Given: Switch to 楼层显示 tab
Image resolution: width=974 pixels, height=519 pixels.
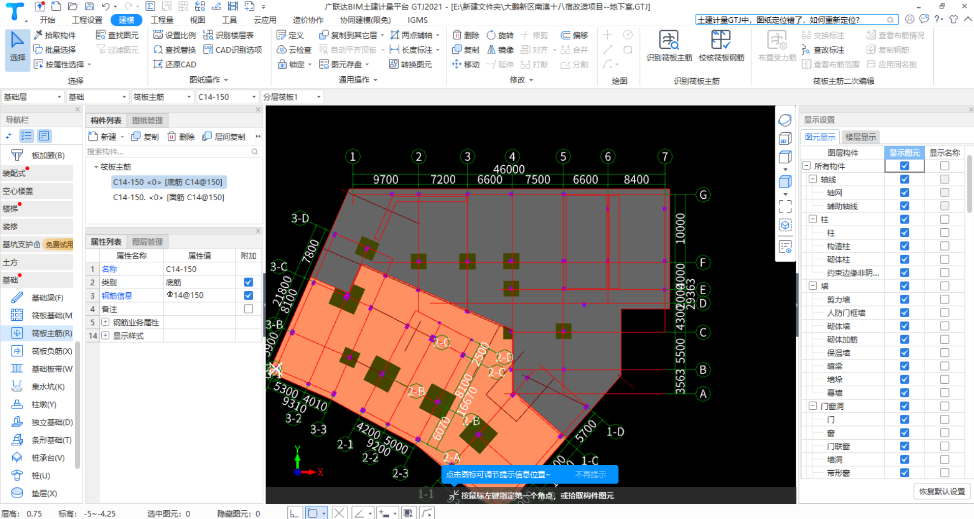Looking at the screenshot, I should tap(861, 137).
